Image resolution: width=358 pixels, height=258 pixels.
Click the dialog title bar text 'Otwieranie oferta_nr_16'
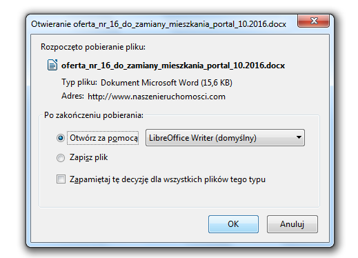coord(159,24)
